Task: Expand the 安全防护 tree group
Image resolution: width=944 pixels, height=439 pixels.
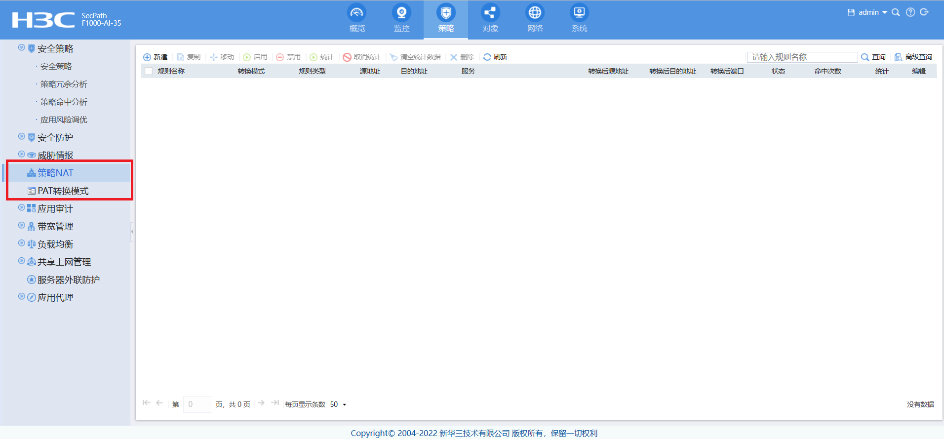Action: click(x=21, y=137)
